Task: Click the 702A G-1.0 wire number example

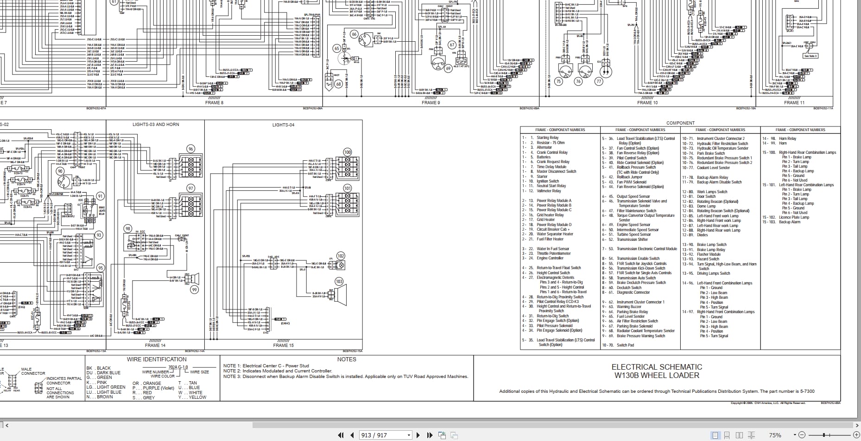Action: pos(178,367)
